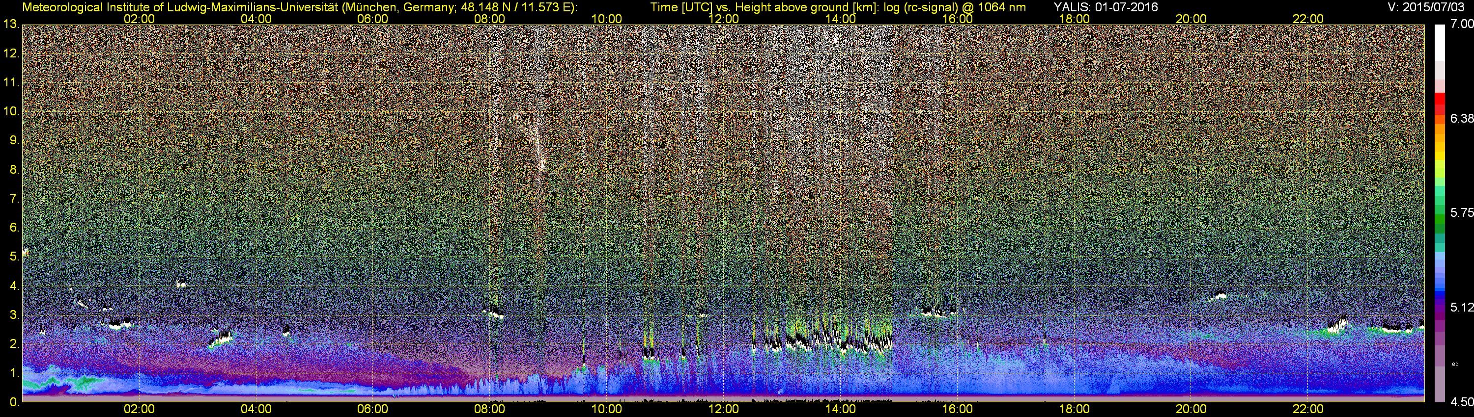The image size is (1474, 417).
Task: Click the 16:00 label on bottom time axis
Action: pos(957,410)
